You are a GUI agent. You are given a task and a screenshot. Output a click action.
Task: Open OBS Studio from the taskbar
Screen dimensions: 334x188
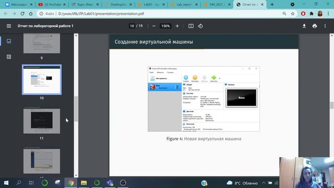point(123,183)
